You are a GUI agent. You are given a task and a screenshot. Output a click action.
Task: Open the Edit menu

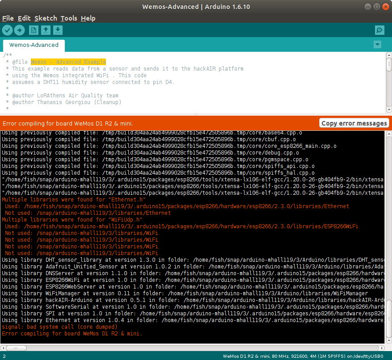[x=24, y=18]
